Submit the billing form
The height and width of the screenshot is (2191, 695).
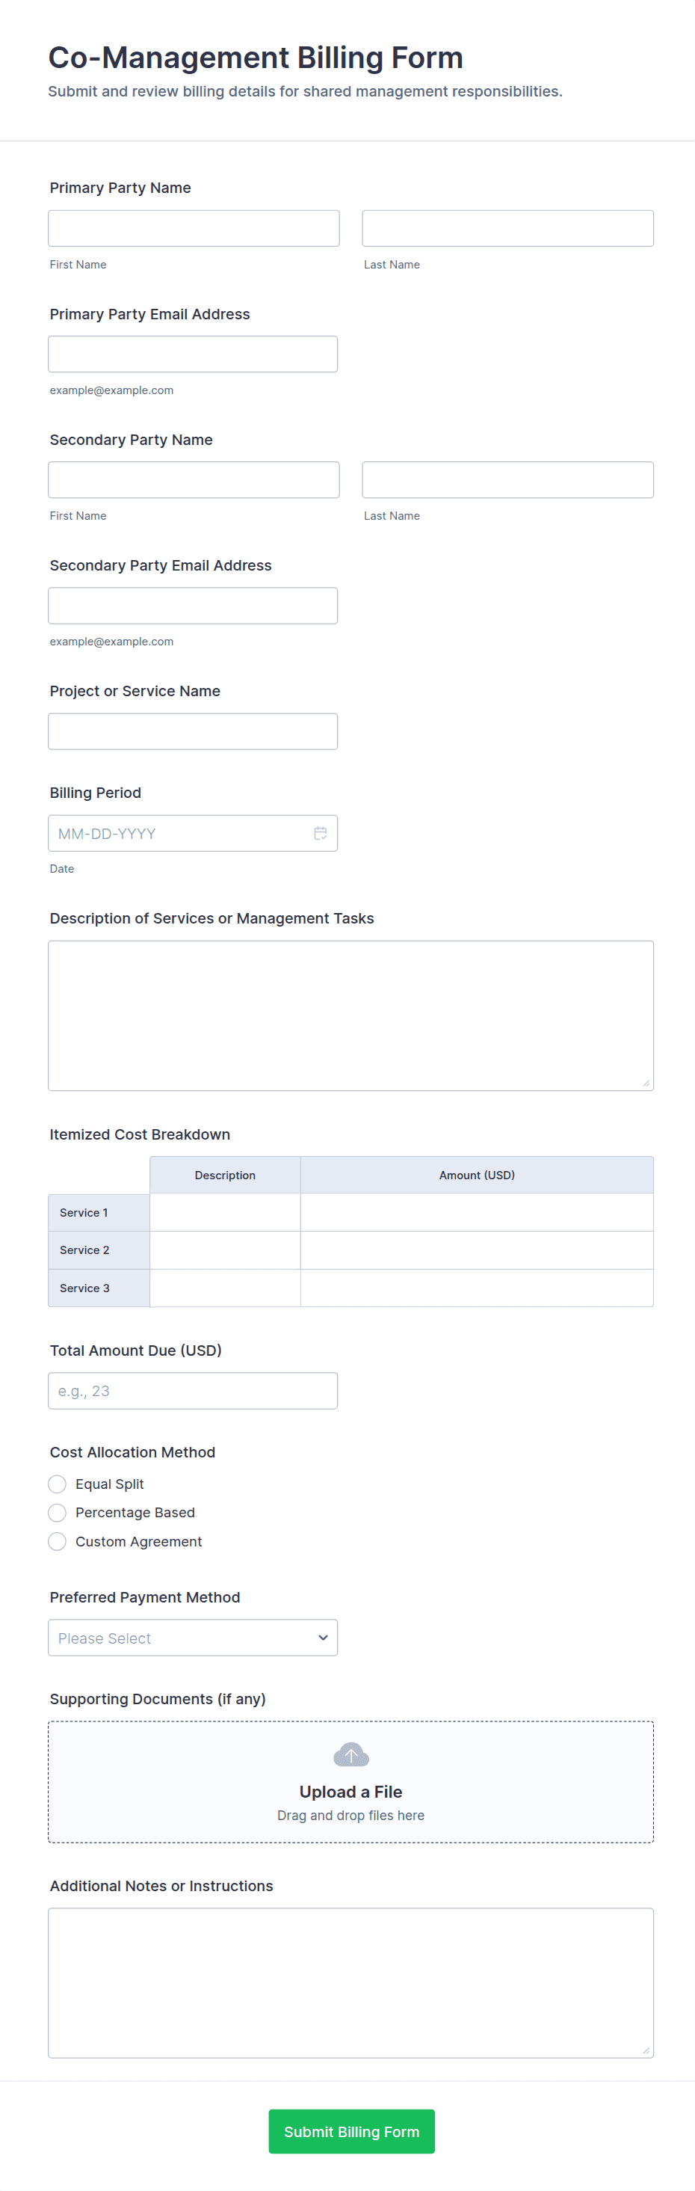(351, 2130)
